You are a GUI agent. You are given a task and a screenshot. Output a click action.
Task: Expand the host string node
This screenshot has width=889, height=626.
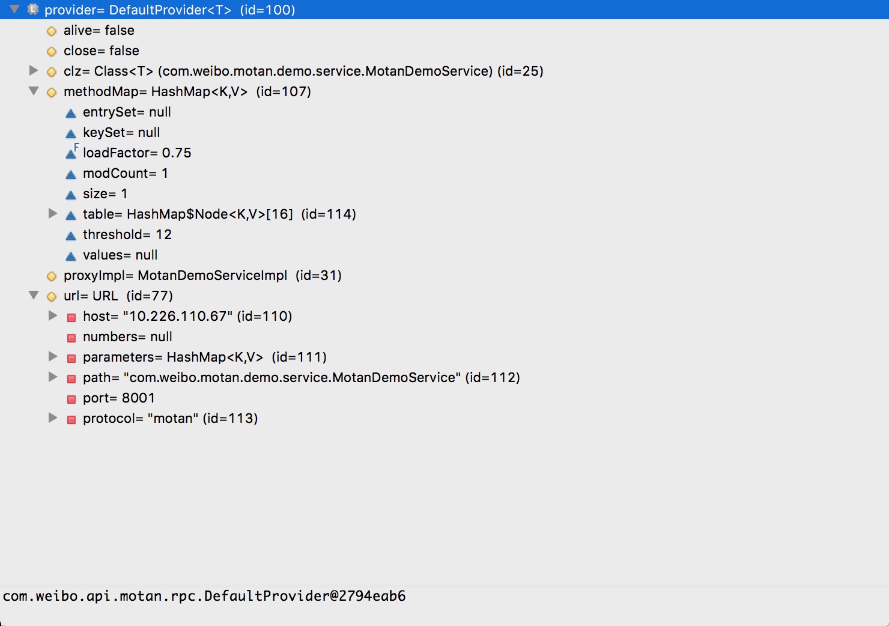pos(53,316)
